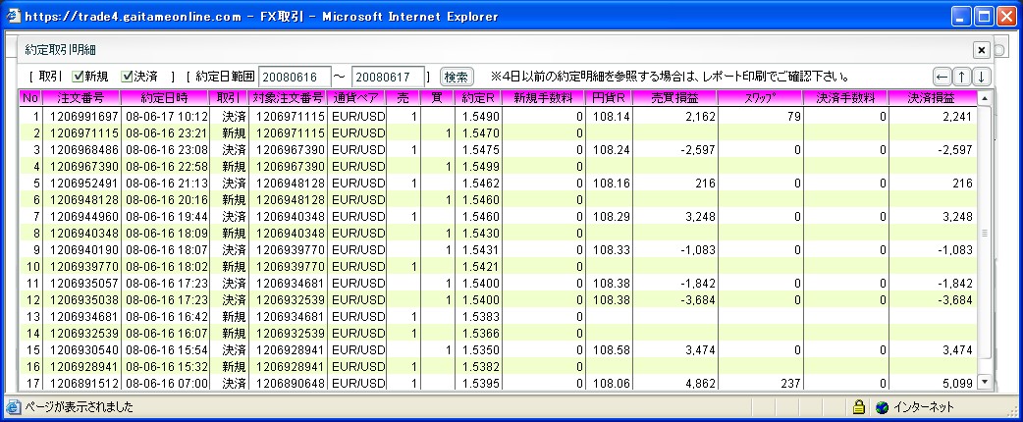Click the rate value 1.5395
1023x422 pixels.
[481, 384]
